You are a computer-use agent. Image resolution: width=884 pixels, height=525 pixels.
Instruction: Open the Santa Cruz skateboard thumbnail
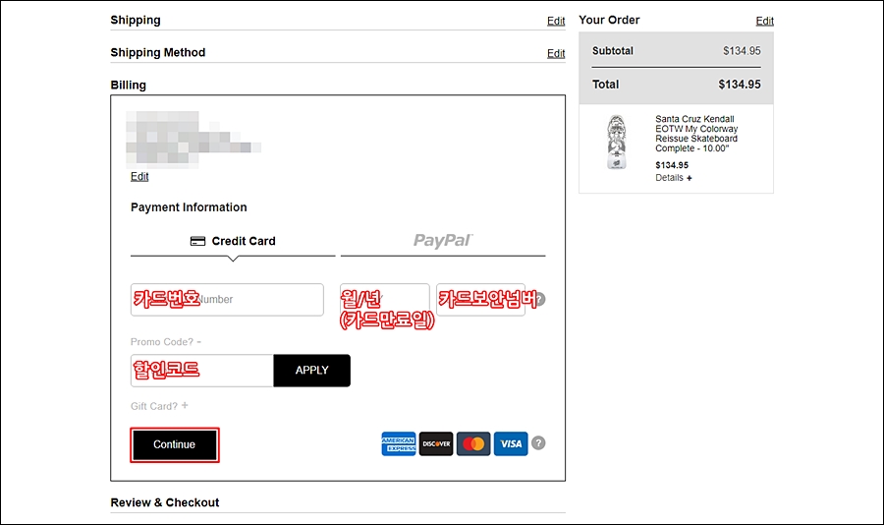[616, 143]
